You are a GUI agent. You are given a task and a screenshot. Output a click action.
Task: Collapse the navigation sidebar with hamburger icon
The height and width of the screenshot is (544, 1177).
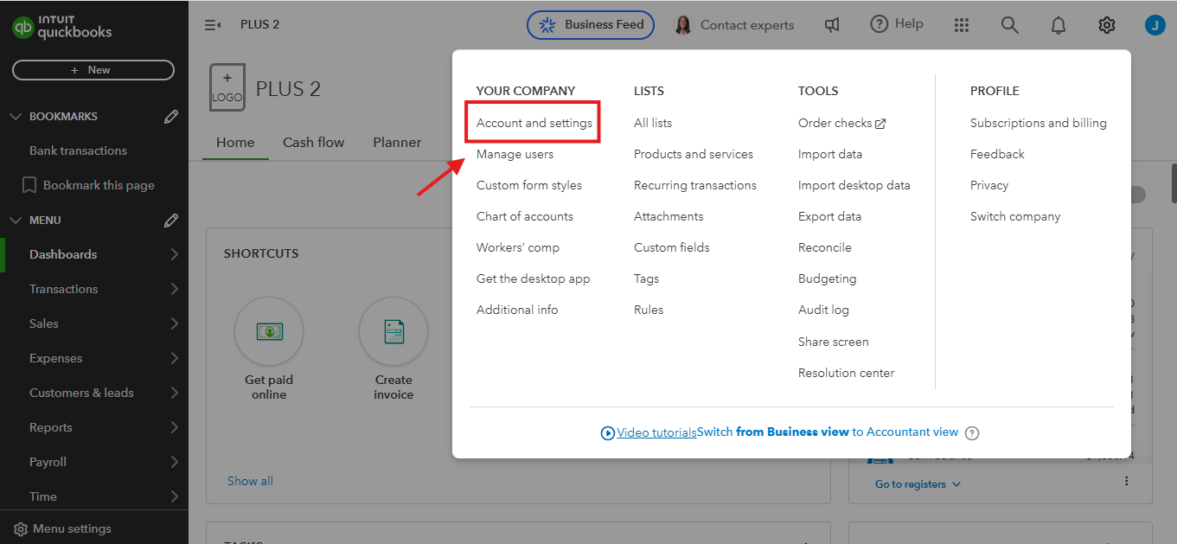(x=213, y=25)
